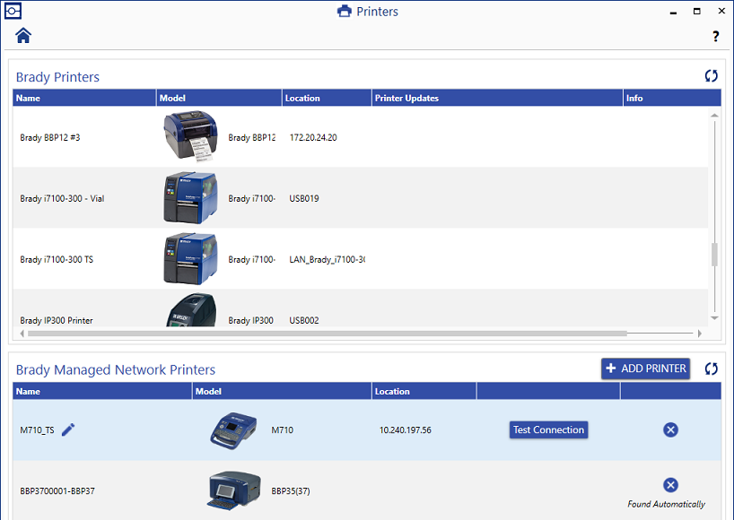Click the Brady app logo in the title bar
Image resolution: width=734 pixels, height=520 pixels.
(x=13, y=11)
